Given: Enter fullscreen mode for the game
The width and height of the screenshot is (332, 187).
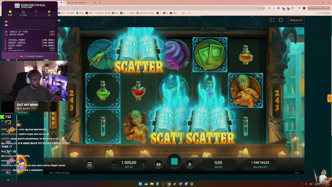Looking at the screenshot, I should pos(272,20).
